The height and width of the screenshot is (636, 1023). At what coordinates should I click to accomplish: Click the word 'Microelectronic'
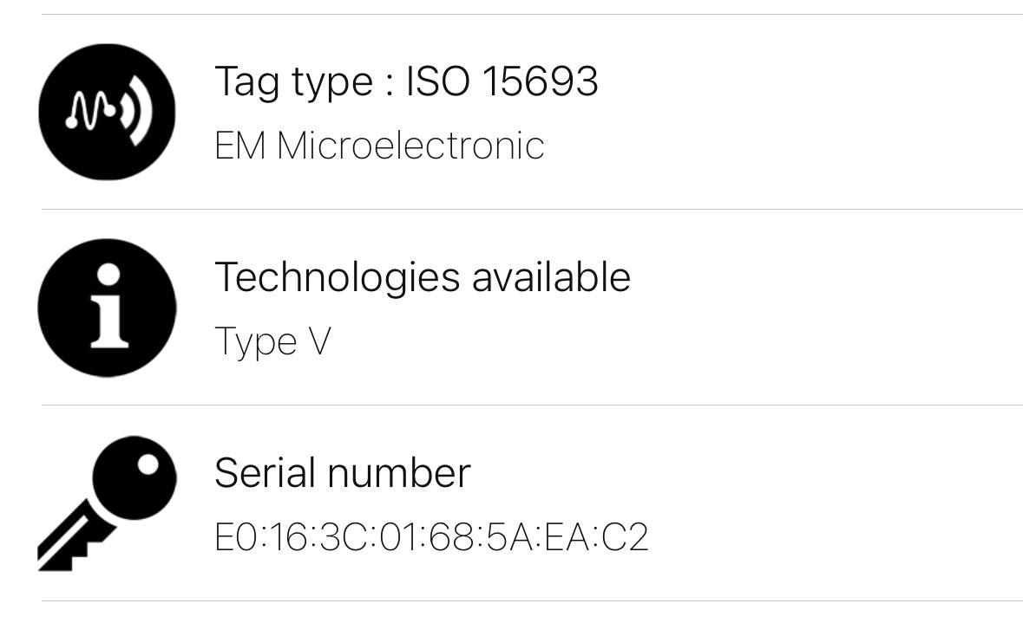tap(410, 146)
